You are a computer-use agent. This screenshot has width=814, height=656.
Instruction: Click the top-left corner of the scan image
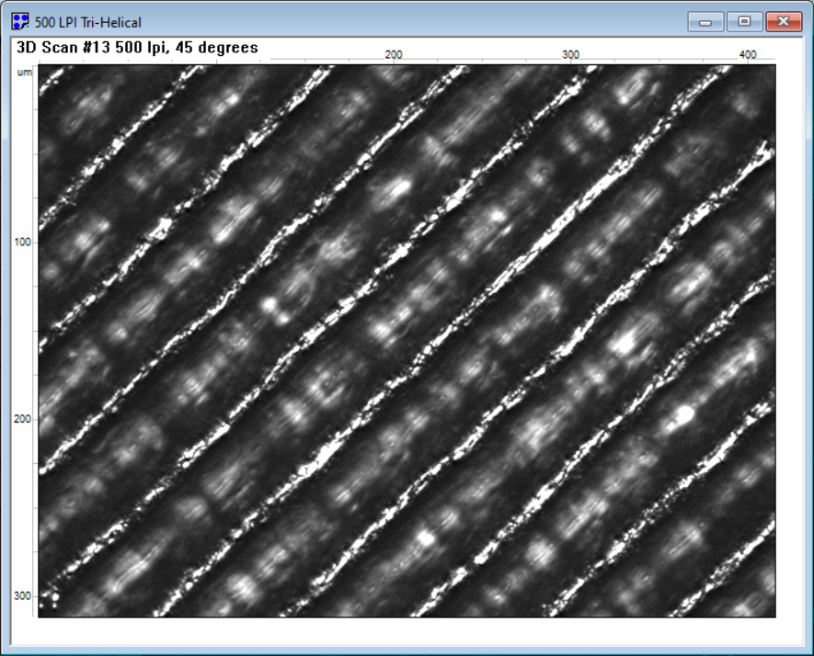point(40,67)
